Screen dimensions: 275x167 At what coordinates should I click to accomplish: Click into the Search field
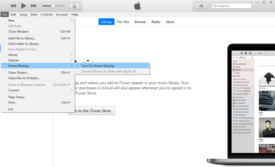click(x=232, y=6)
